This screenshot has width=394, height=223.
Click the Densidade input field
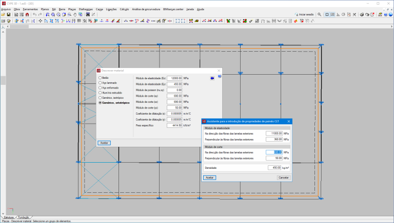tap(275, 167)
